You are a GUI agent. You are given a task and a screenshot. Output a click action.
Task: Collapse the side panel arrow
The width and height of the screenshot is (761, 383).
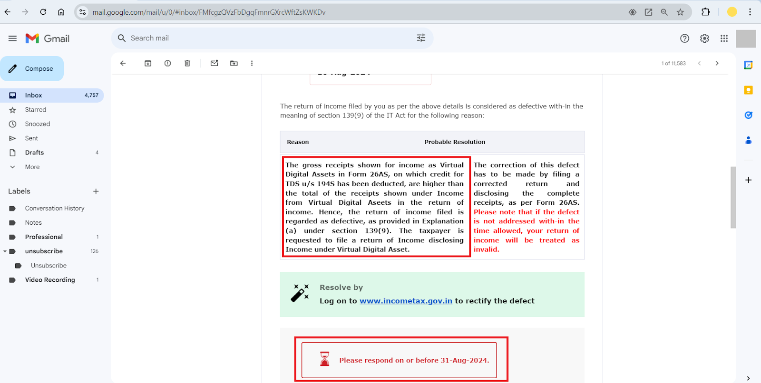[748, 378]
